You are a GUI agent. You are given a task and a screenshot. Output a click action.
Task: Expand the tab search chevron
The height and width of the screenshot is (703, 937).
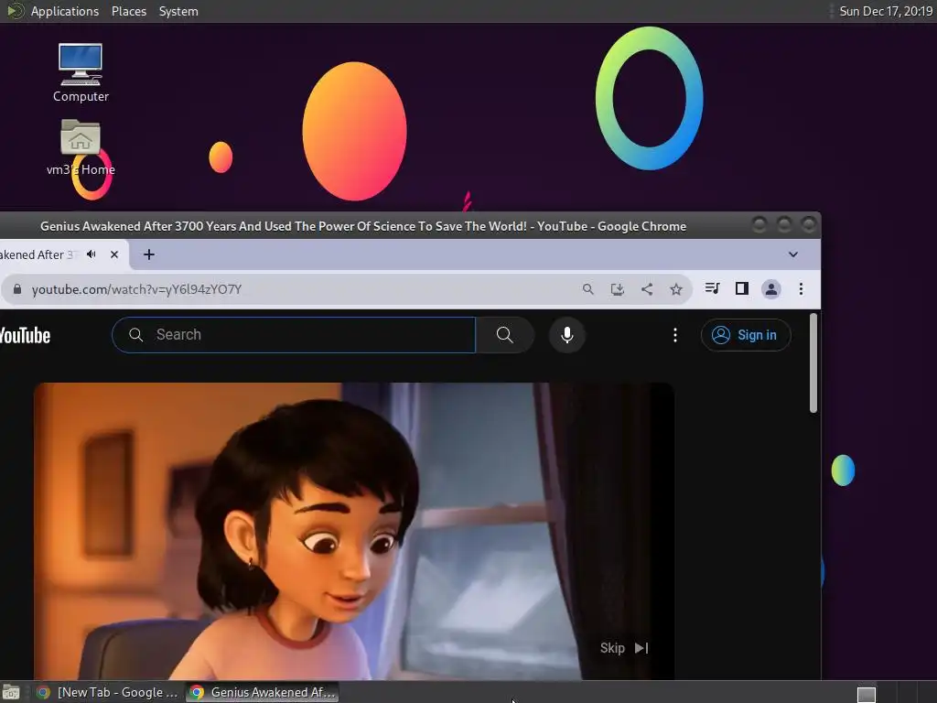(x=793, y=254)
